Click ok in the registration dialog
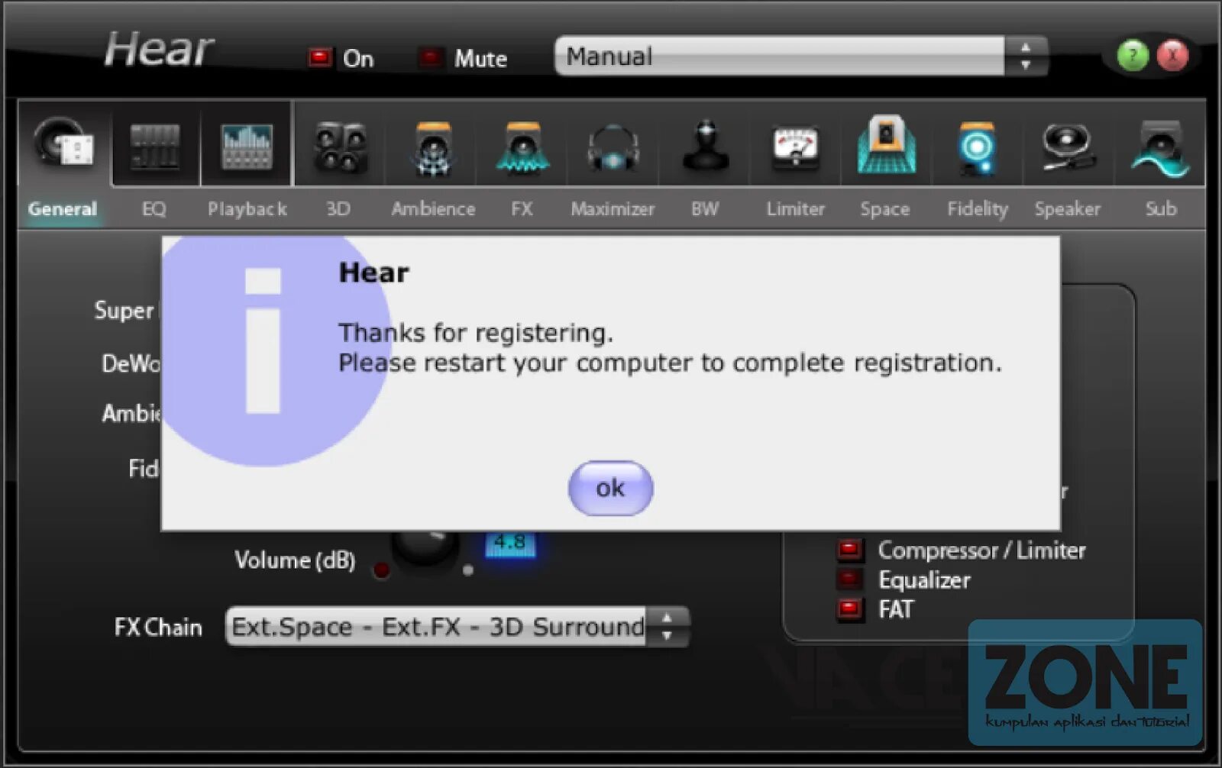This screenshot has height=768, width=1222. [x=610, y=488]
